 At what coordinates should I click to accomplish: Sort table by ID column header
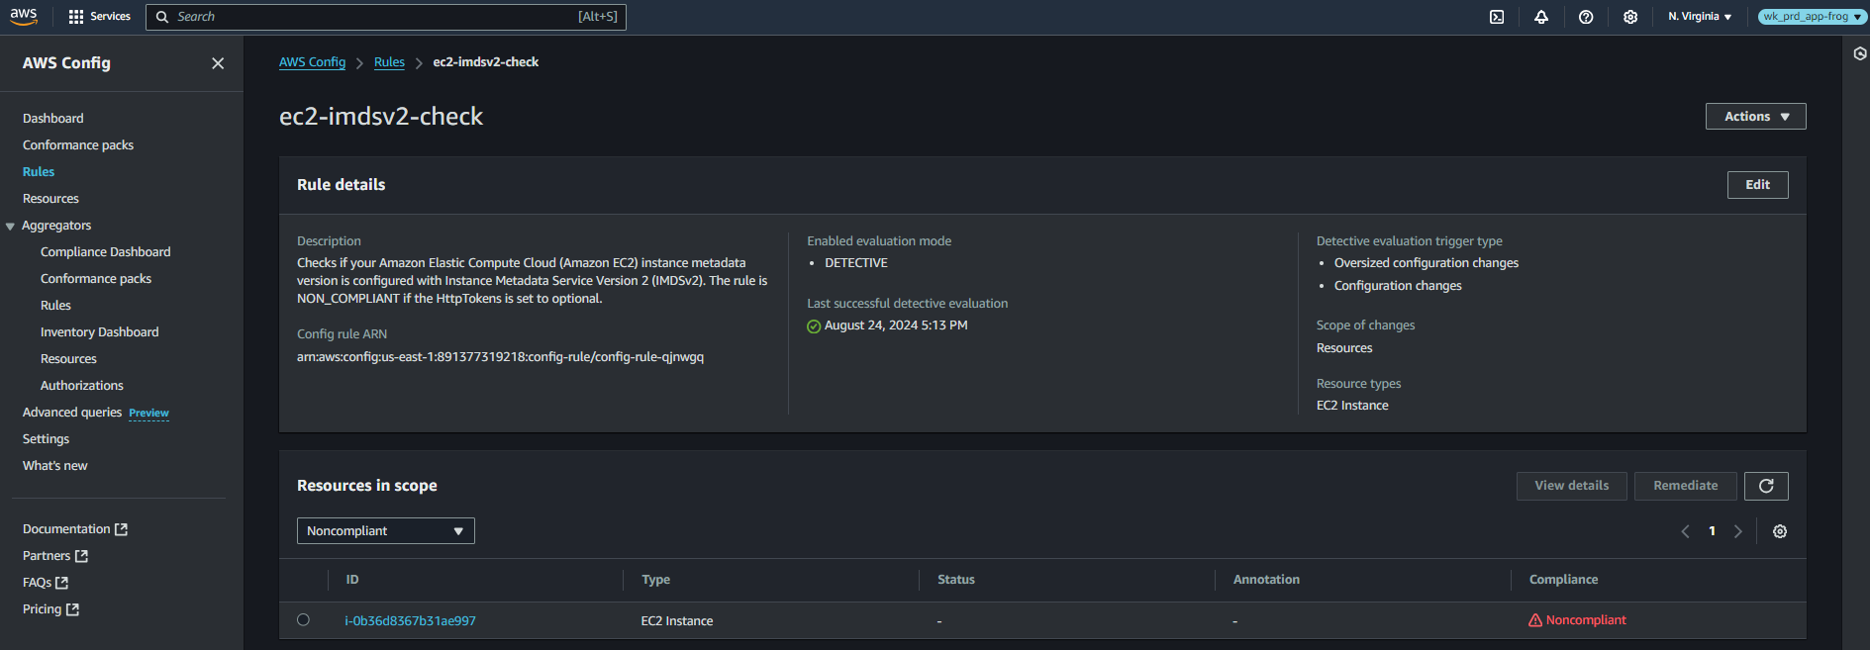click(352, 580)
